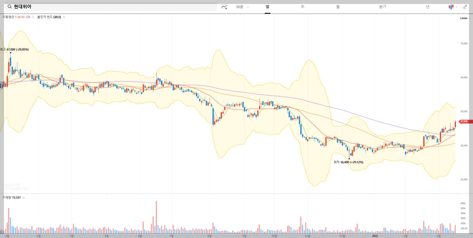473x238 pixels.
Task: Open the candlestick chart type dropdown
Action: click(453, 7)
